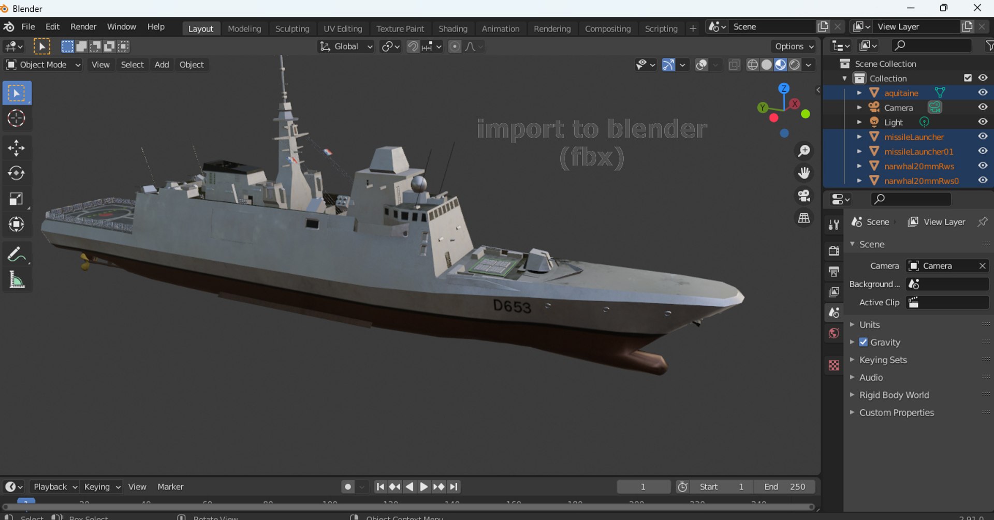Click the Marker menu in timeline
This screenshot has width=994, height=520.
click(x=170, y=487)
